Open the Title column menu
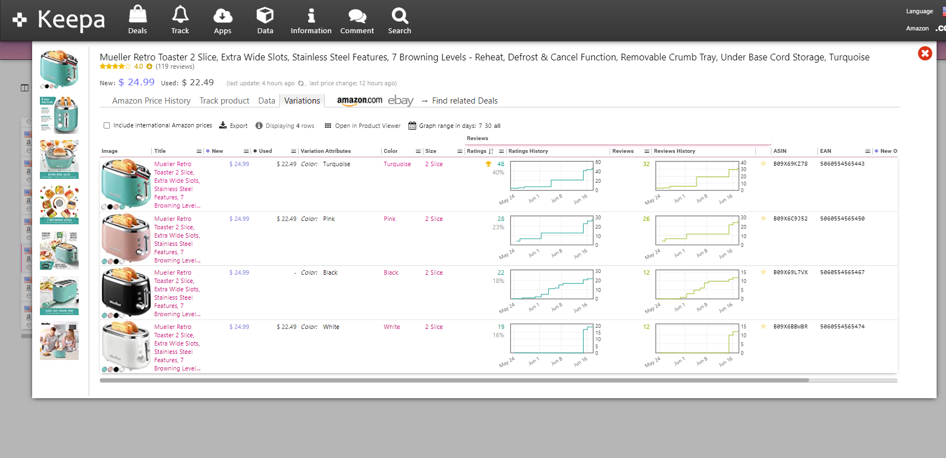The height and width of the screenshot is (458, 946). coord(199,151)
